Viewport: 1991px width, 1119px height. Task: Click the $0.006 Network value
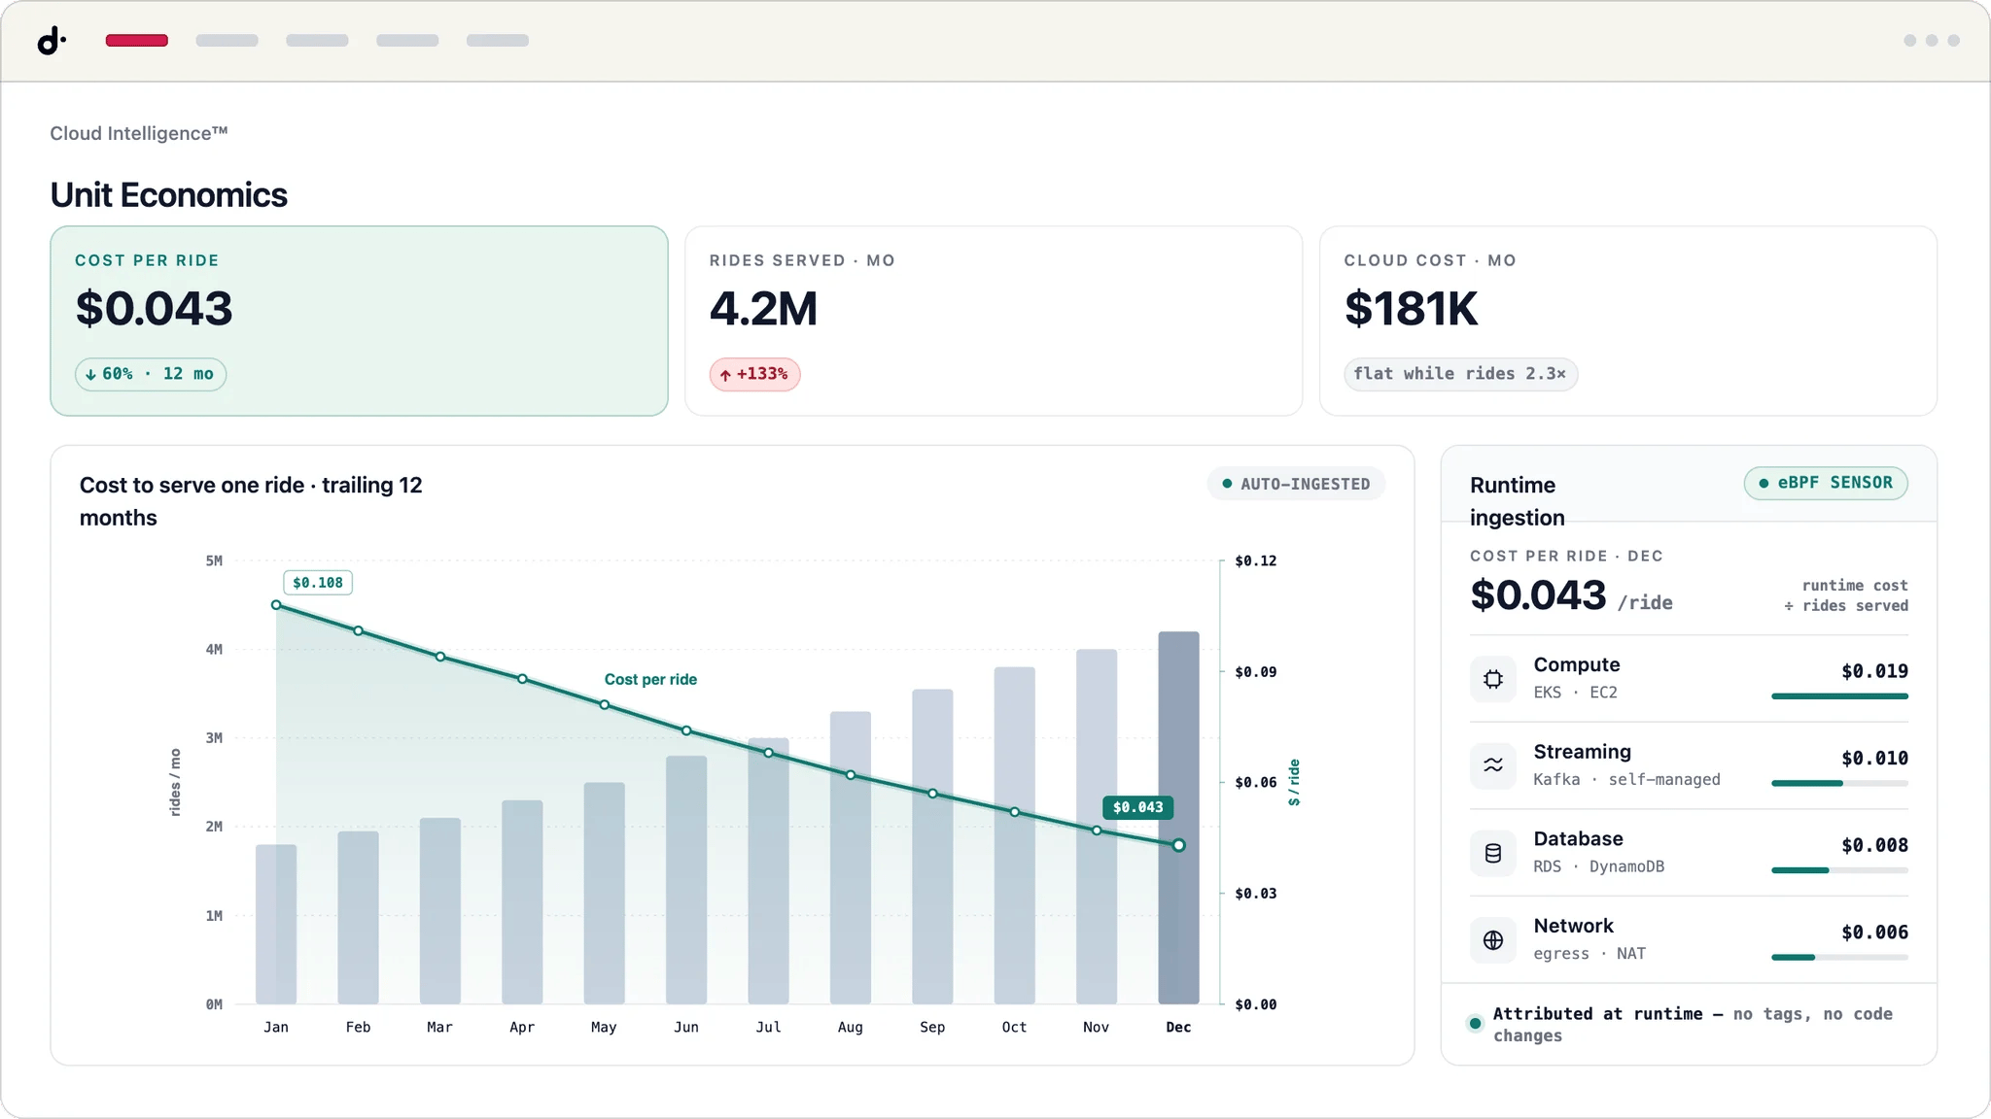[x=1874, y=932]
